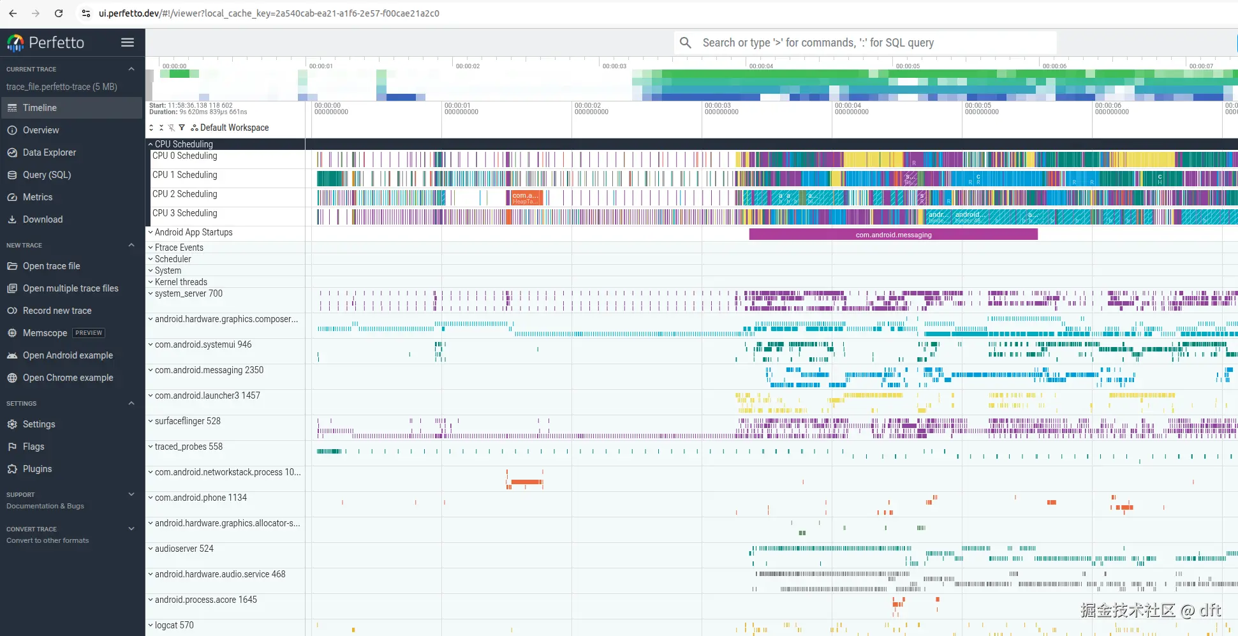Image resolution: width=1238 pixels, height=636 pixels.
Task: Expand the Scheduler track group
Action: point(151,259)
